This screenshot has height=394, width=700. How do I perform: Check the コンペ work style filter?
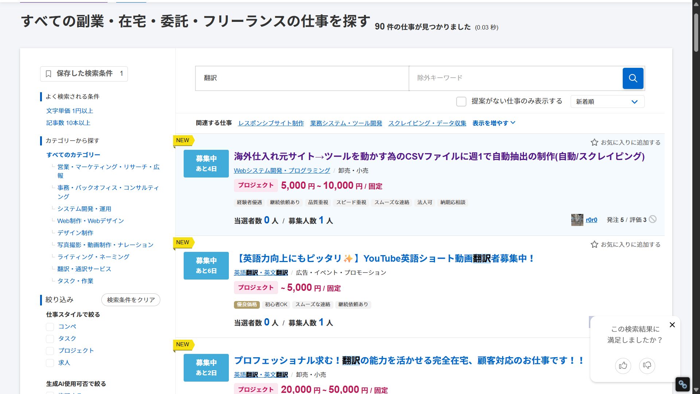coord(50,327)
